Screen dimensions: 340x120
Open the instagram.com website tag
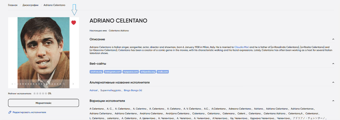tap(113, 72)
